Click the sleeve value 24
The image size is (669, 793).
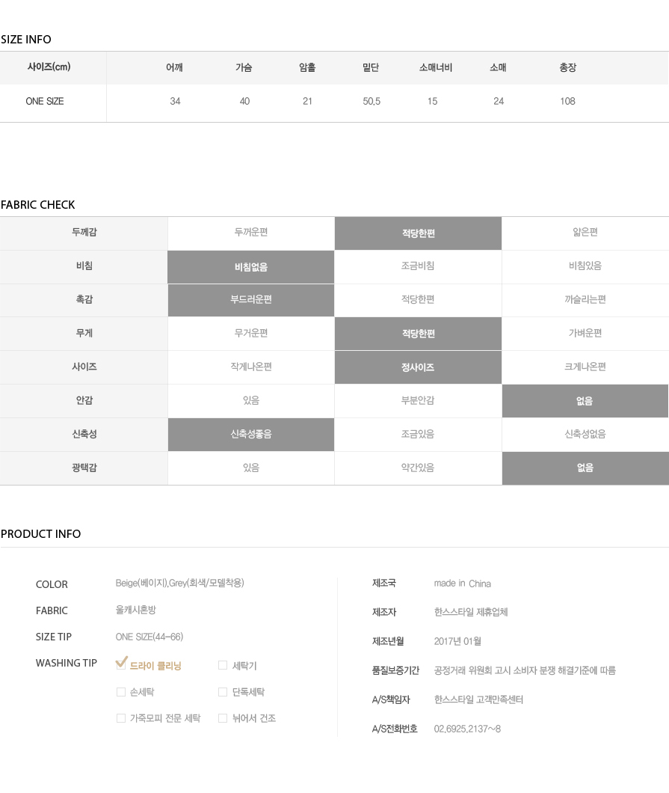[499, 101]
